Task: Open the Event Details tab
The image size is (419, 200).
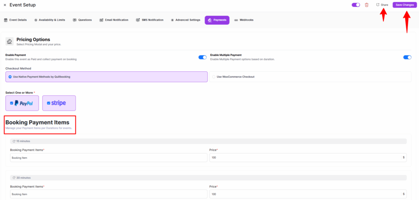Action: [16, 20]
